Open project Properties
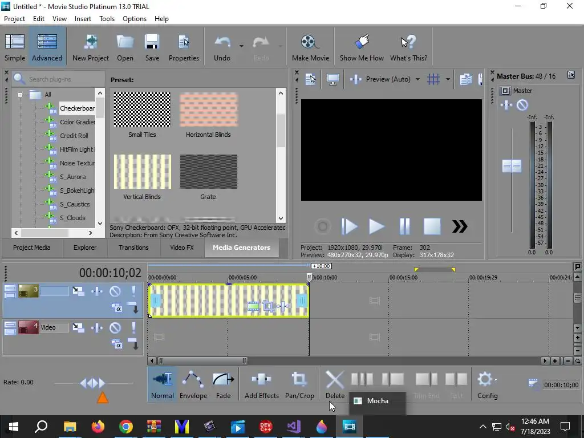The image size is (584, 438). [184, 47]
